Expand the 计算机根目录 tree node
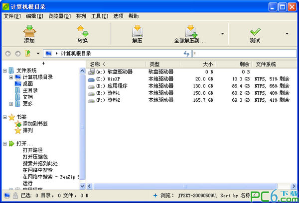Screen dimensions: 299x203 [11, 77]
